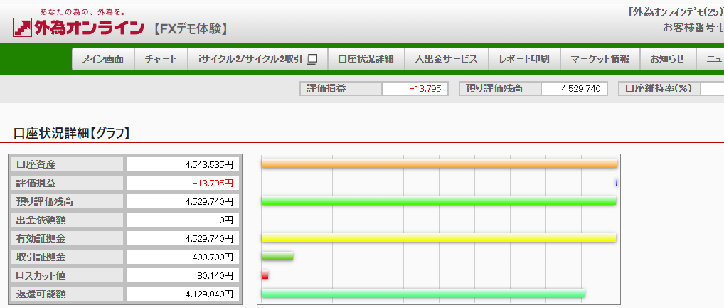Open the マーケット情報 tab
Image resolution: width=724 pixels, height=308 pixels.
600,59
